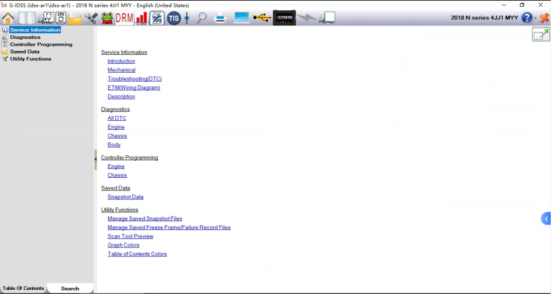The width and height of the screenshot is (551, 294).
Task: Select the Table Of Contents tab
Action: coord(23,289)
